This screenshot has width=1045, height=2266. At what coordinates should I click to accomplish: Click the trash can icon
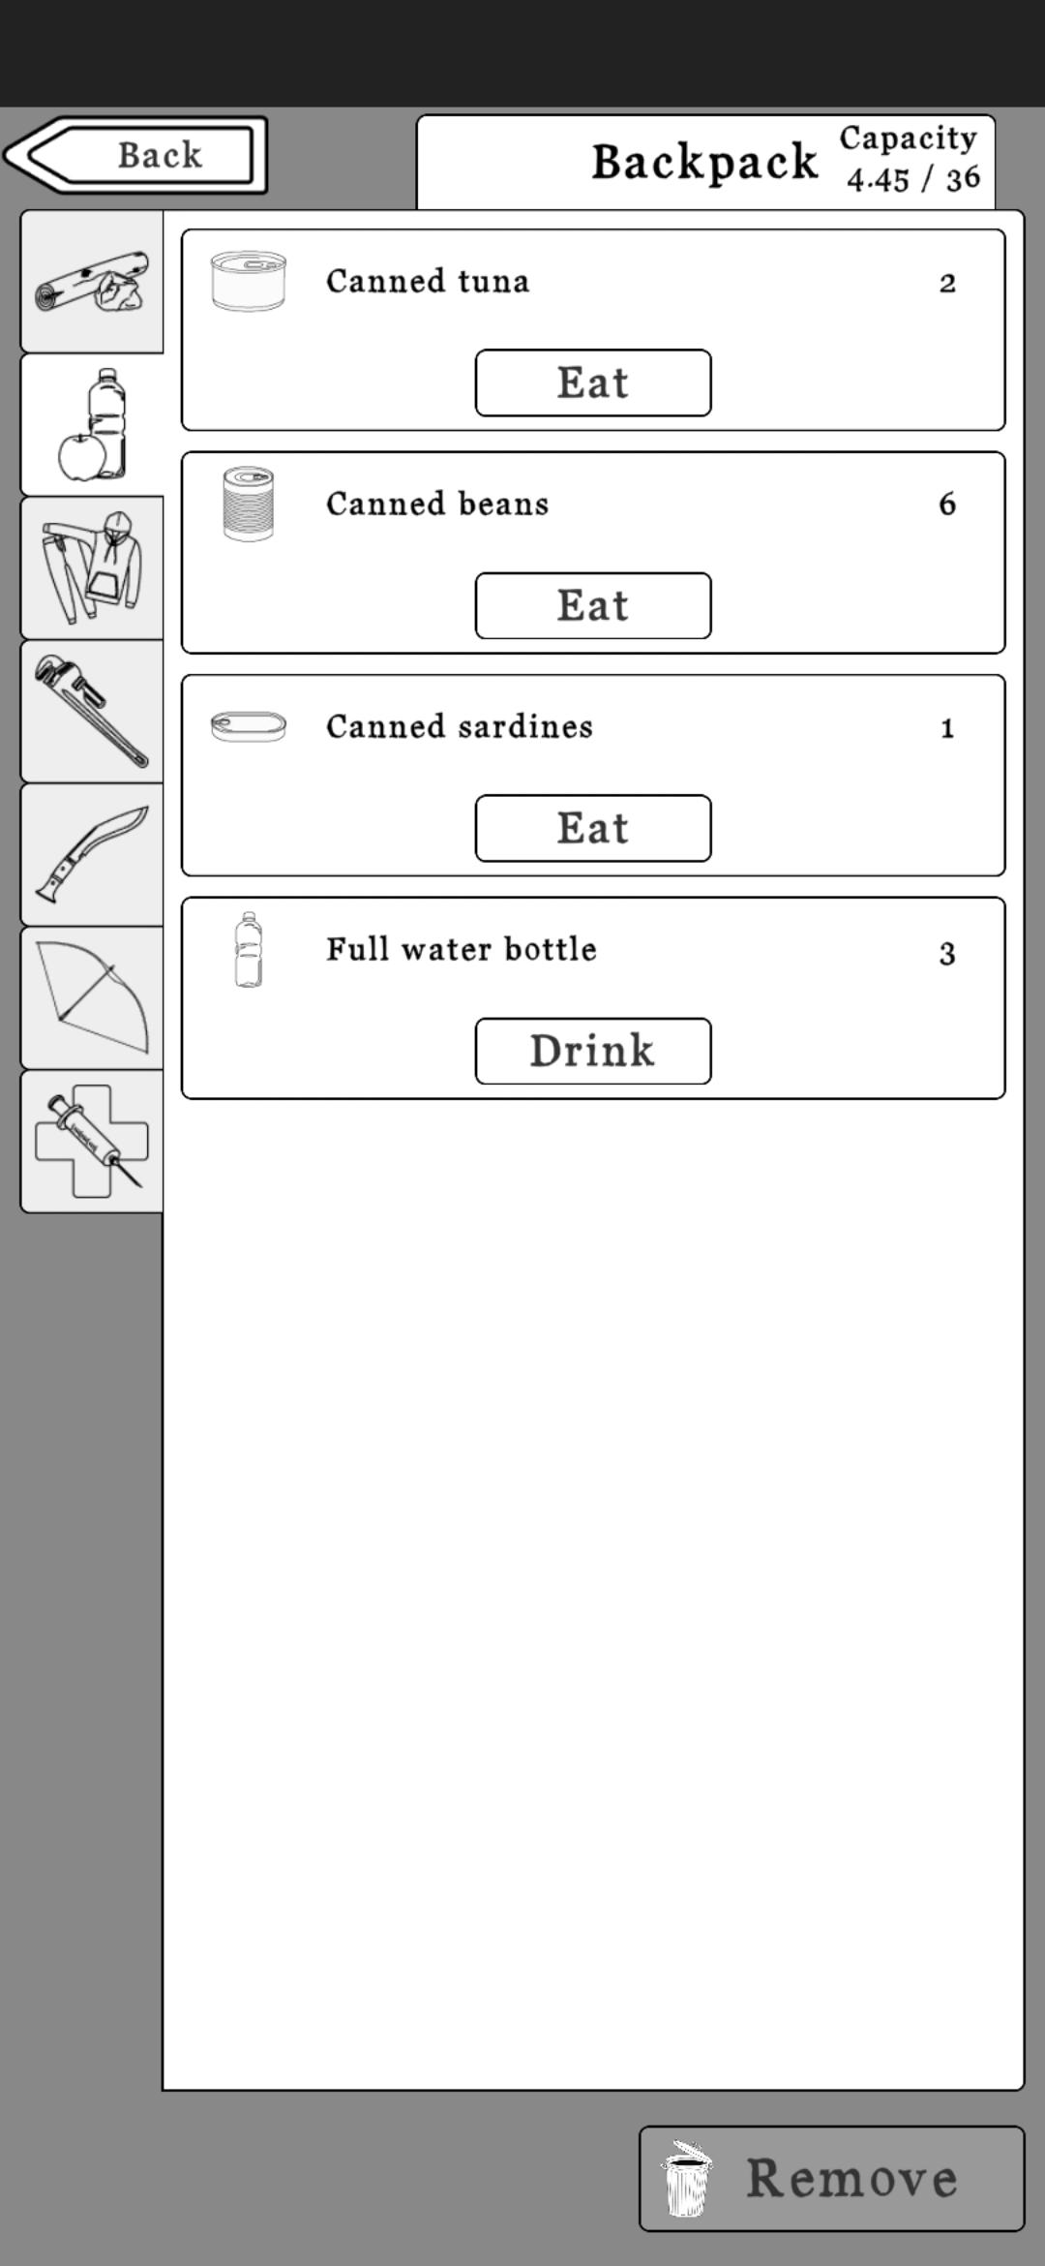click(x=686, y=2179)
